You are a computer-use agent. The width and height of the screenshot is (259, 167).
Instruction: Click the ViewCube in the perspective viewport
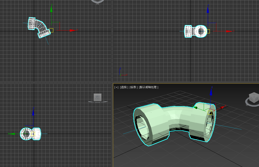(x=253, y=97)
